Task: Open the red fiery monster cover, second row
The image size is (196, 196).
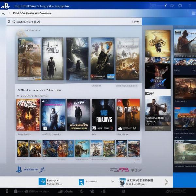Action: pos(28,115)
